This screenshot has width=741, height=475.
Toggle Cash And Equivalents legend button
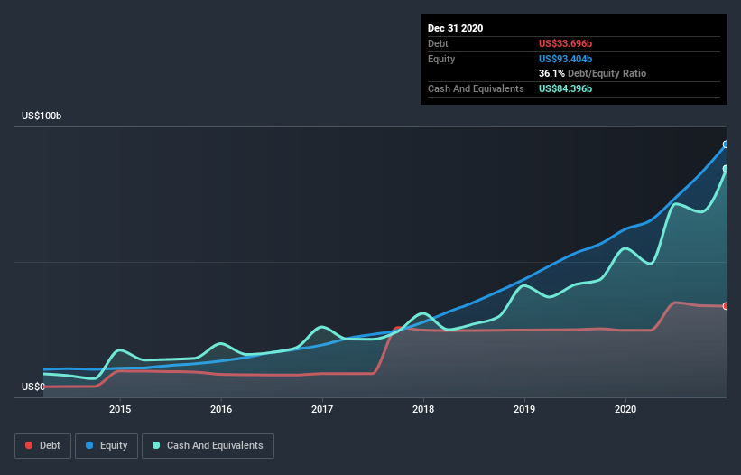pyautogui.click(x=208, y=446)
